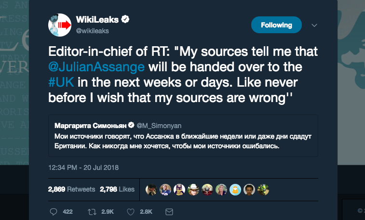
Task: View the 2,798 Likes list
Action: coord(117,189)
